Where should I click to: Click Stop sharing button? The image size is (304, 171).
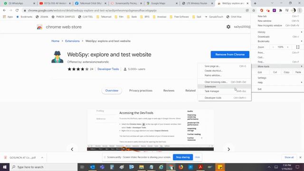[182, 157]
